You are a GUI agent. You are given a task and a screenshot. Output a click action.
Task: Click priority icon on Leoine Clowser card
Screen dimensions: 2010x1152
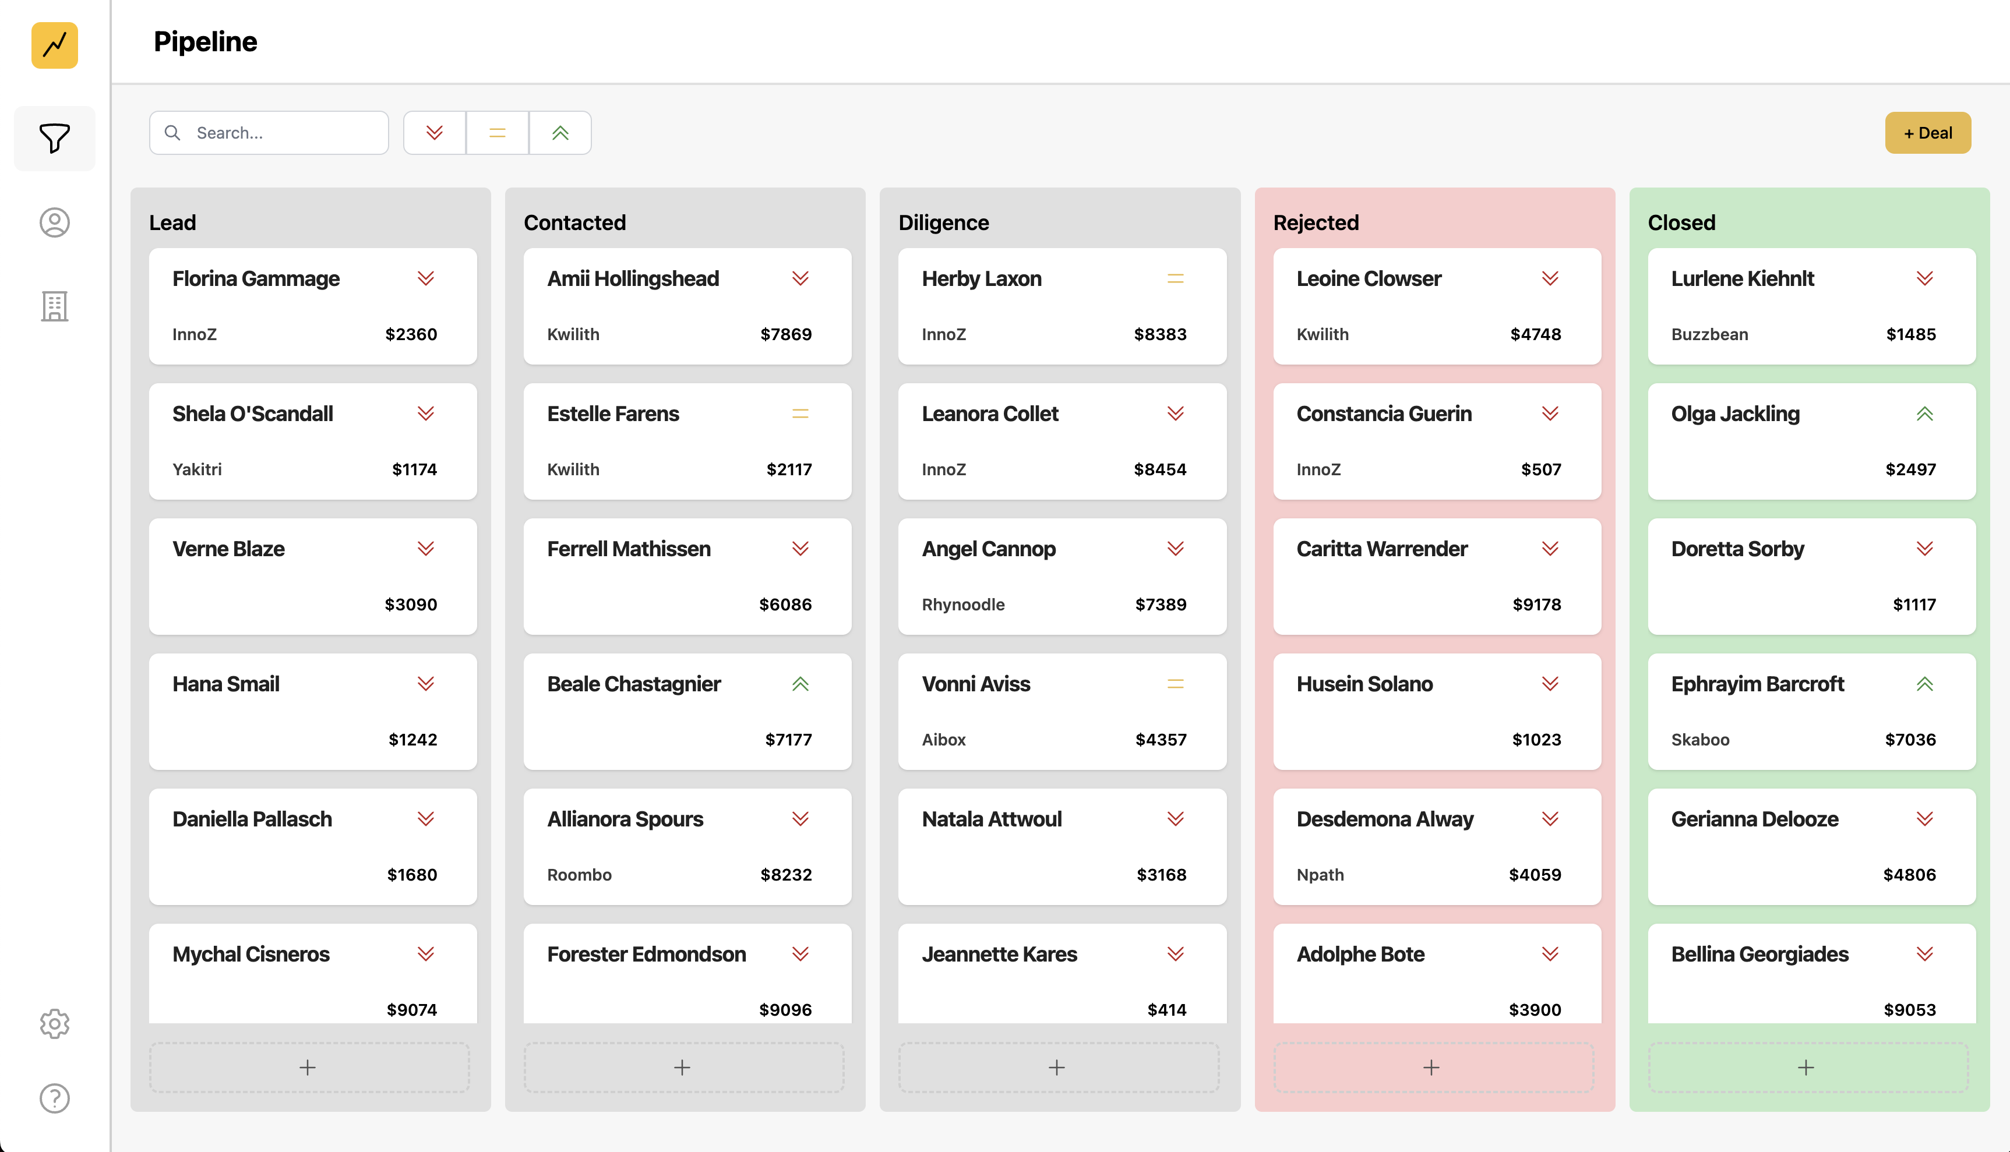point(1549,278)
